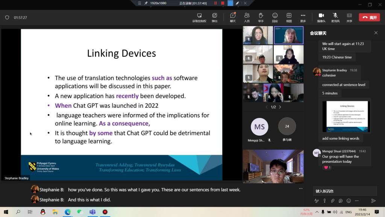Show hidden system tray icons
The width and height of the screenshot is (385, 217).
point(317,212)
